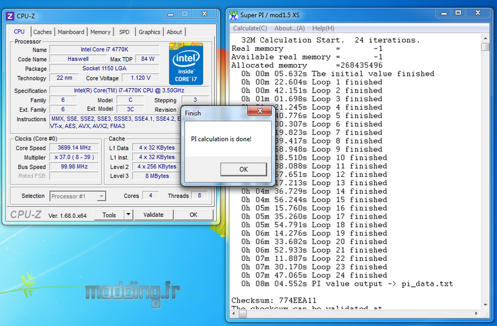Open the Memory tab in CPU-Z
Screen dimensions: 497x326
click(100, 32)
